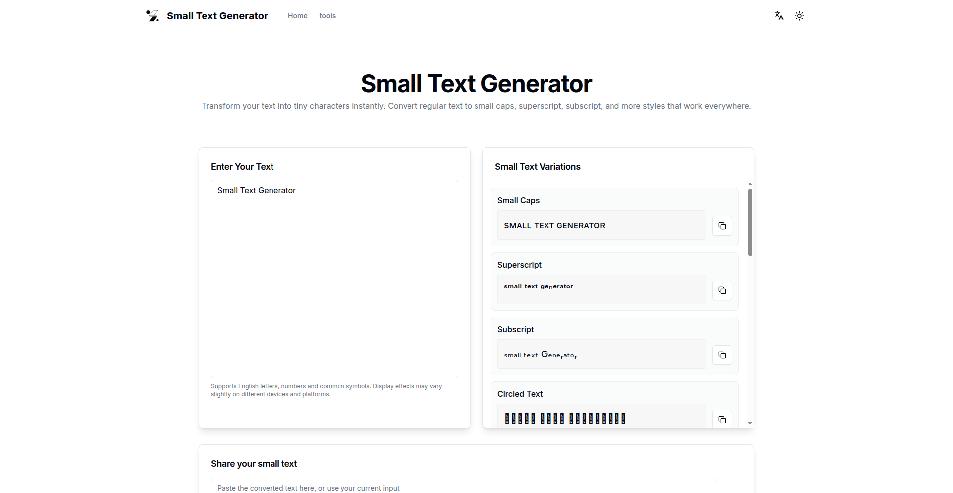Viewport: 953px width, 493px height.
Task: Select the Small Caps output box
Action: pos(601,225)
